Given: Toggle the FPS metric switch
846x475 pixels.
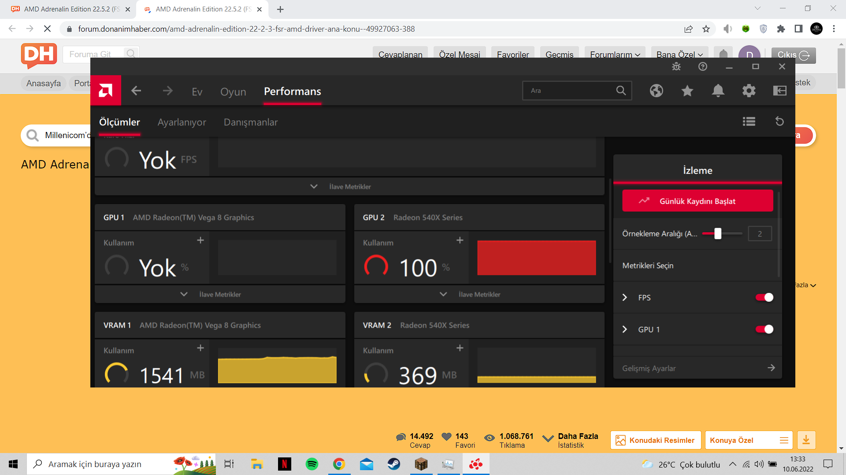Looking at the screenshot, I should pos(764,297).
